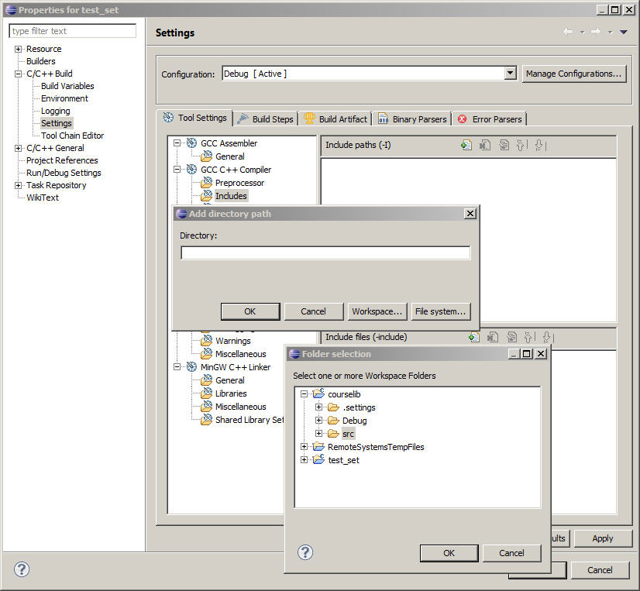The image size is (640, 591).
Task: Click Manage Configurations
Action: (x=574, y=73)
